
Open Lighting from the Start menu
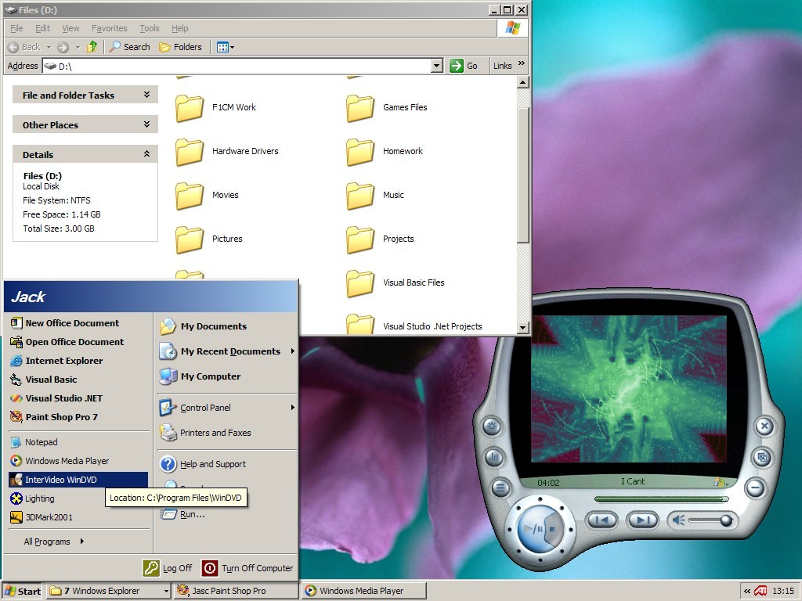(x=78, y=498)
